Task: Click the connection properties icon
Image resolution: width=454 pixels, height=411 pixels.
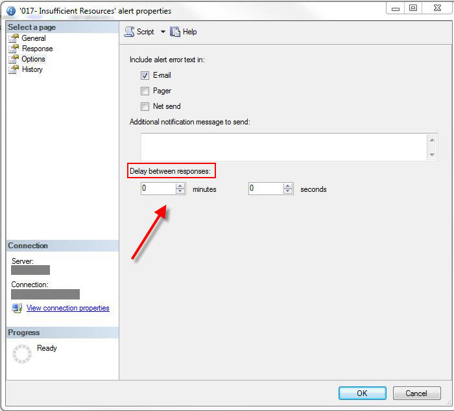Action: (18, 308)
